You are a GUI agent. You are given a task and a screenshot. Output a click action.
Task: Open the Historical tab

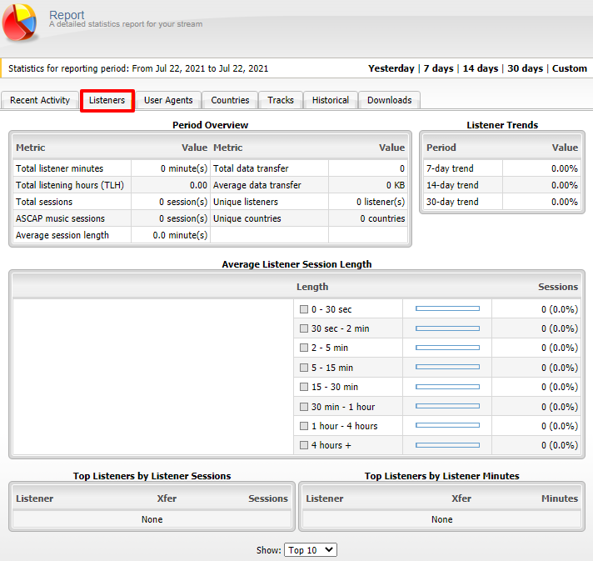tap(331, 100)
